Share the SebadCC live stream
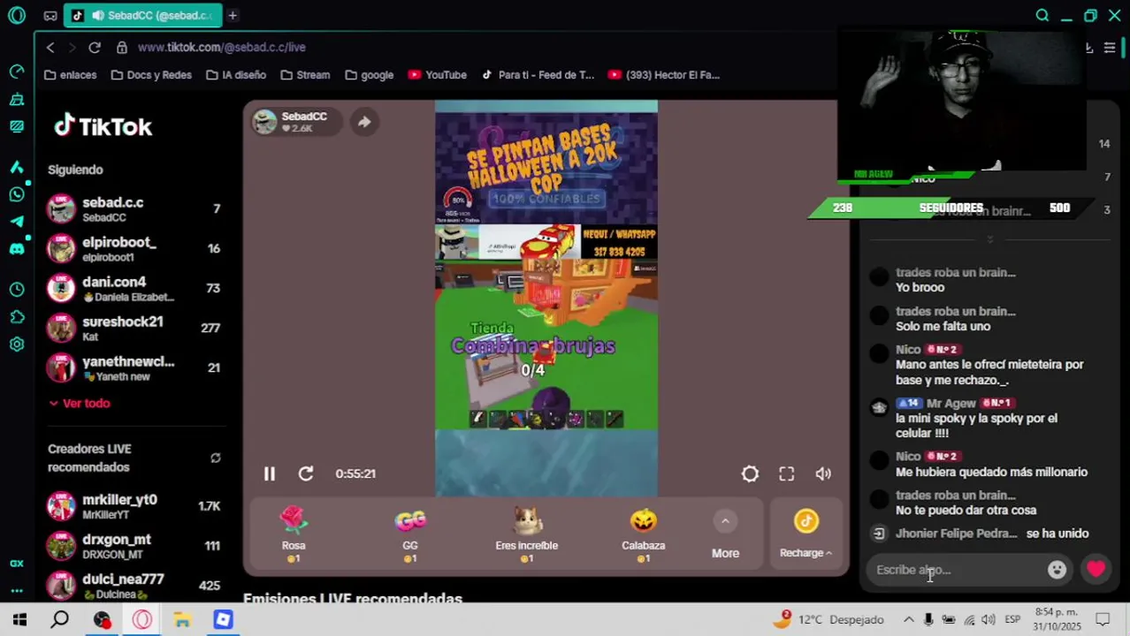 click(x=364, y=122)
